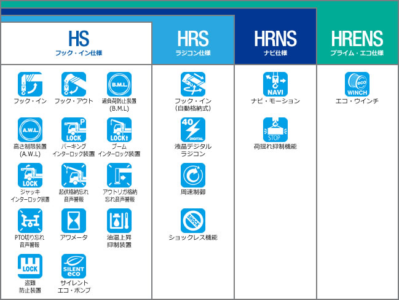This screenshot has height=300, width=399.
Task: Click the フック・イン icon in HS column
Action: click(30, 84)
